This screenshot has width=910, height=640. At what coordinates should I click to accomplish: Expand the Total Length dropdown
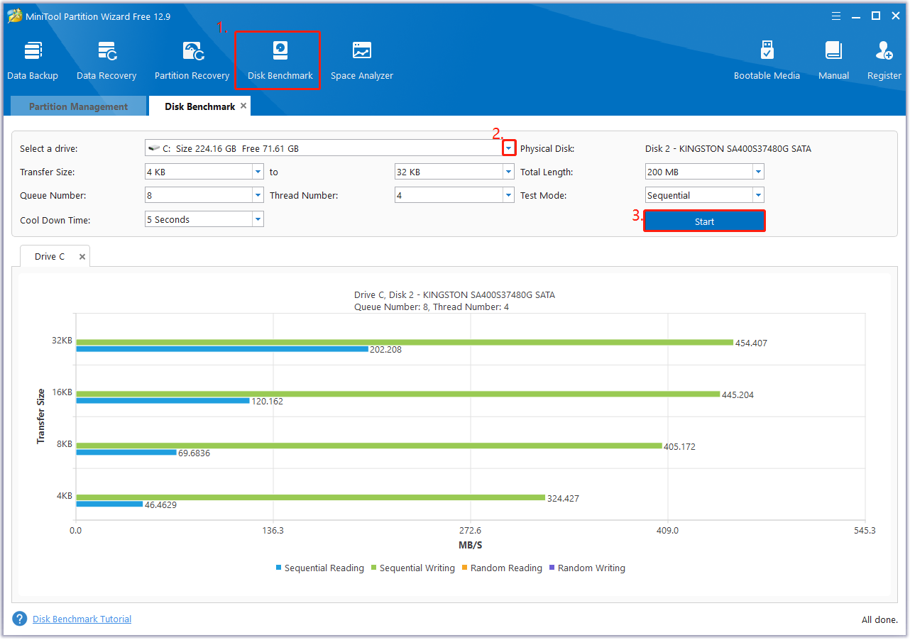(x=758, y=172)
